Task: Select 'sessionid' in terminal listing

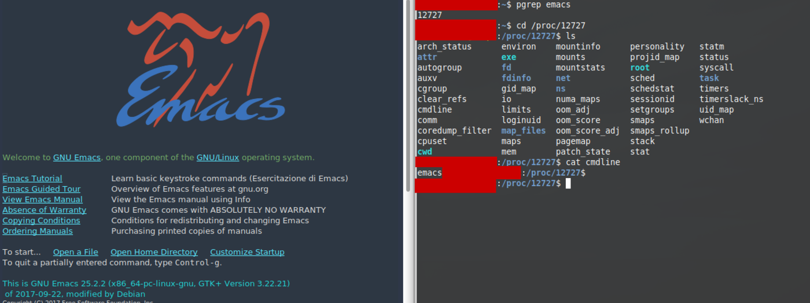Action: pyautogui.click(x=653, y=99)
